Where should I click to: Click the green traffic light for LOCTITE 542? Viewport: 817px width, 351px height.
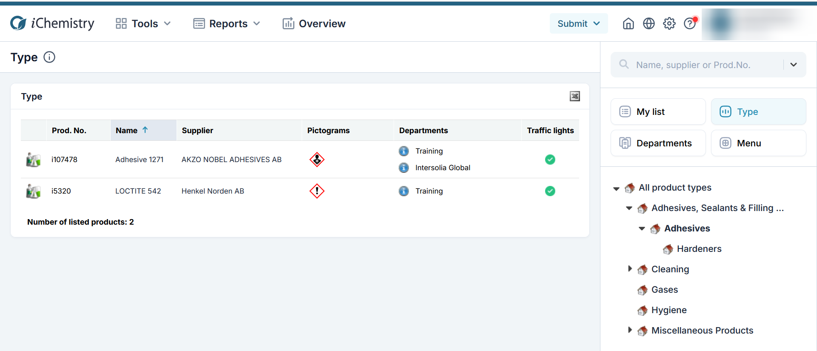click(x=550, y=191)
